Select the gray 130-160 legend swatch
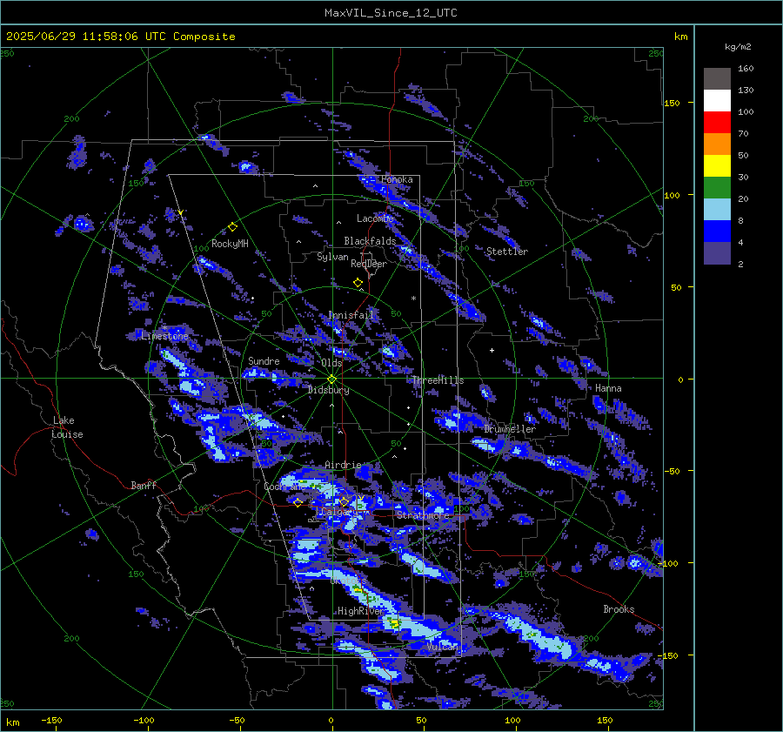The width and height of the screenshot is (783, 732). pos(717,79)
